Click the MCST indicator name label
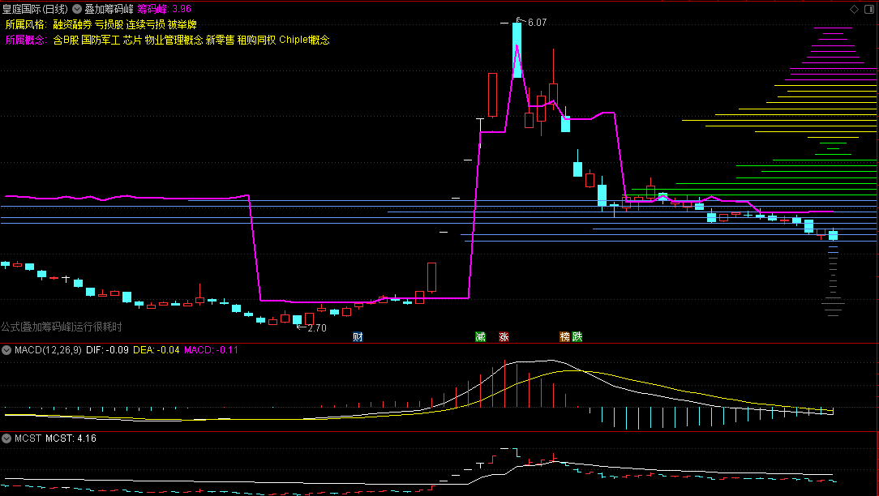 (x=28, y=438)
